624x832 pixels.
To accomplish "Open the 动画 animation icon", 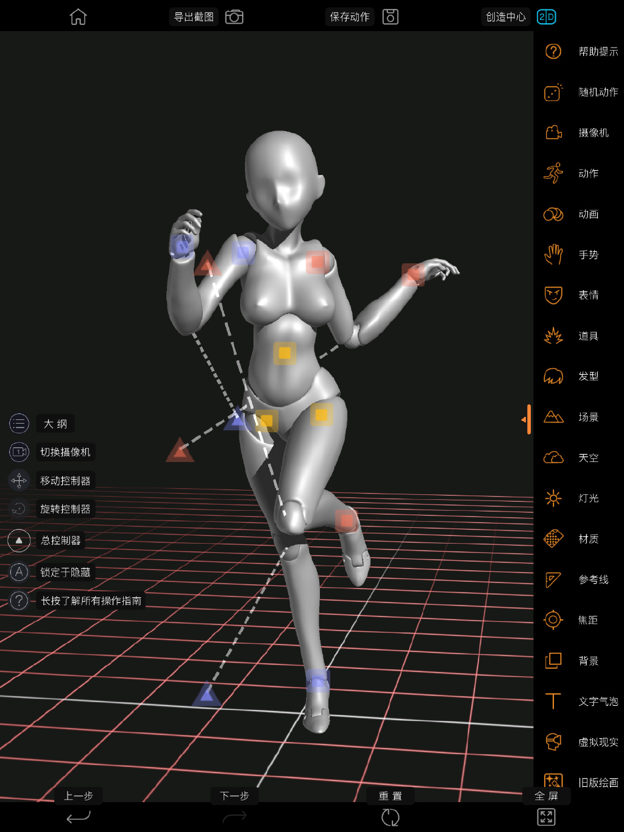I will click(x=553, y=214).
